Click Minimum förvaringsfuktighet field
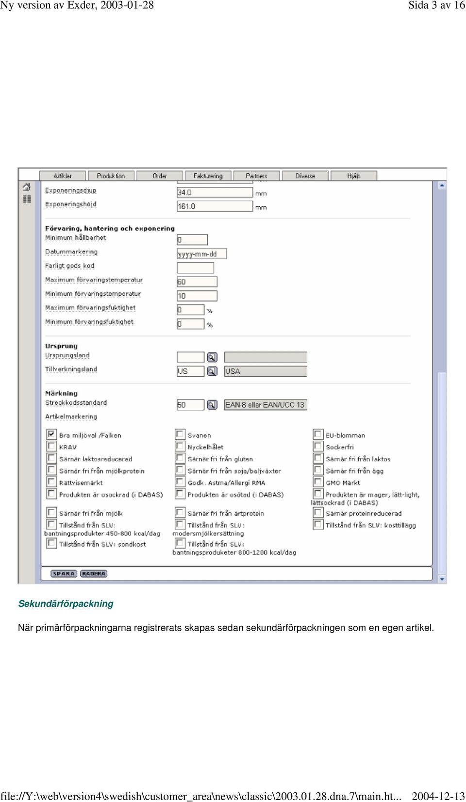 [x=190, y=324]
